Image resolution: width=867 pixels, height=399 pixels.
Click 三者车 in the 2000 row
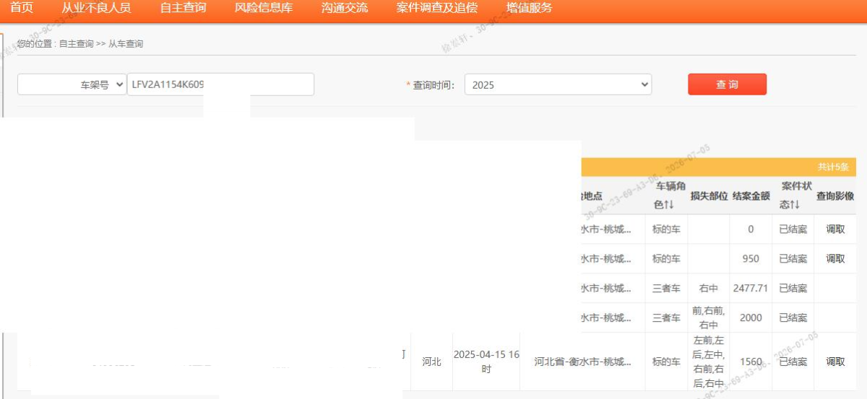click(x=665, y=318)
